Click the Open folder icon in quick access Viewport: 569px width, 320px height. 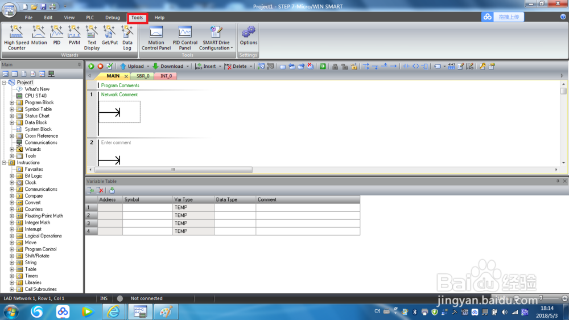34,6
